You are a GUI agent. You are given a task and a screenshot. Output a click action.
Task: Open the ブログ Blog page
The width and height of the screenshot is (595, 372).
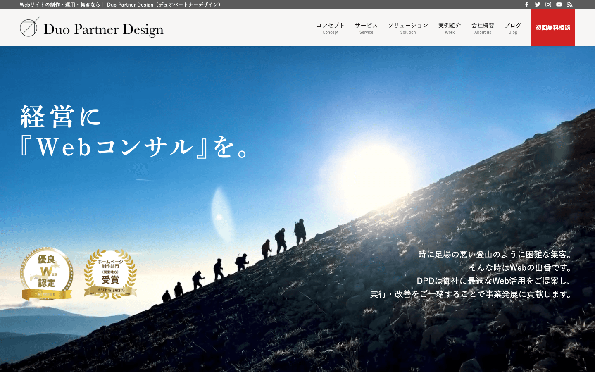click(x=513, y=28)
